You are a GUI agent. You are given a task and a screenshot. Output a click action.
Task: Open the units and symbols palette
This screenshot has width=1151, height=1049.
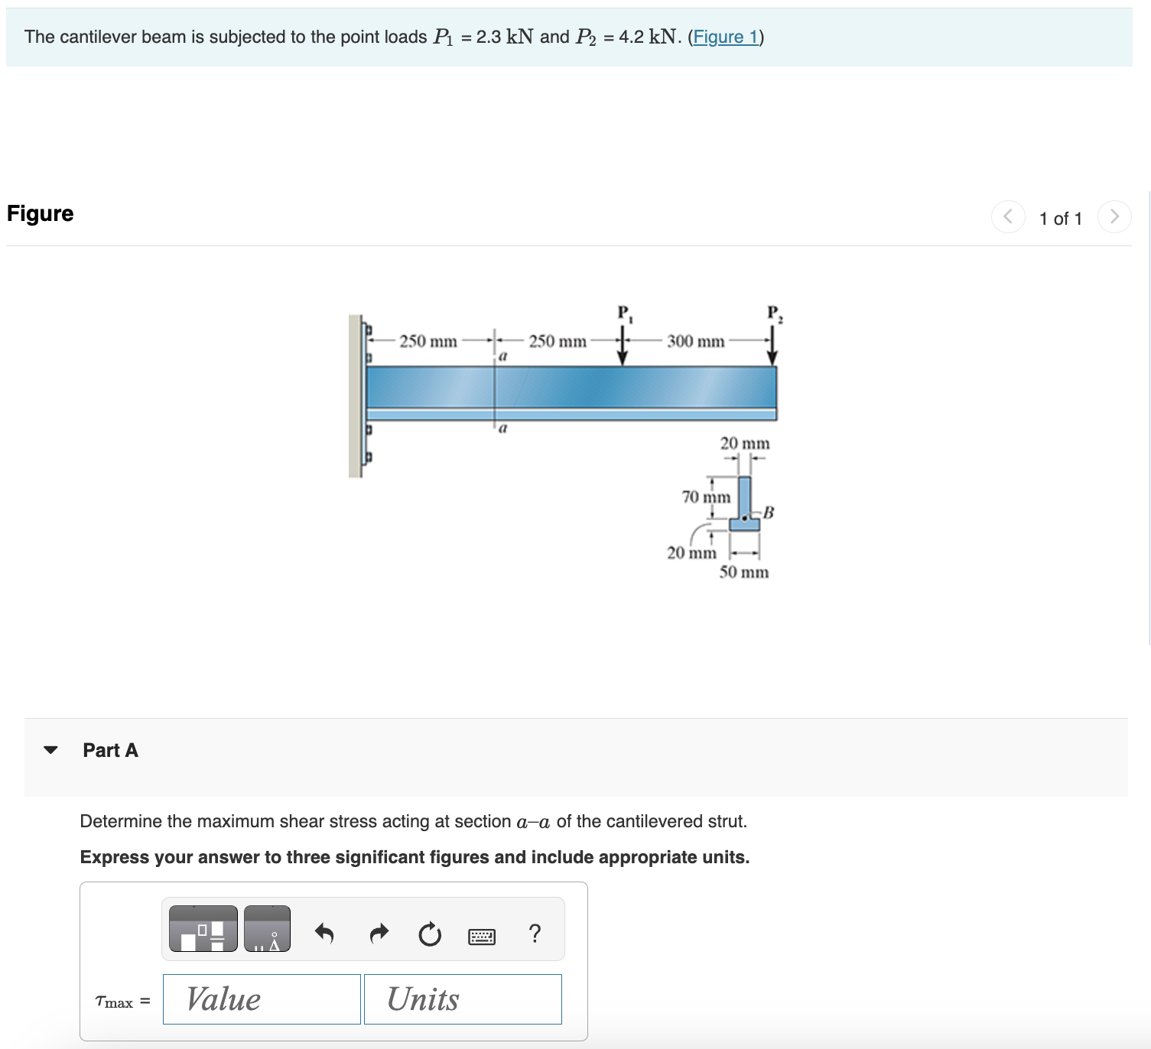tap(267, 930)
